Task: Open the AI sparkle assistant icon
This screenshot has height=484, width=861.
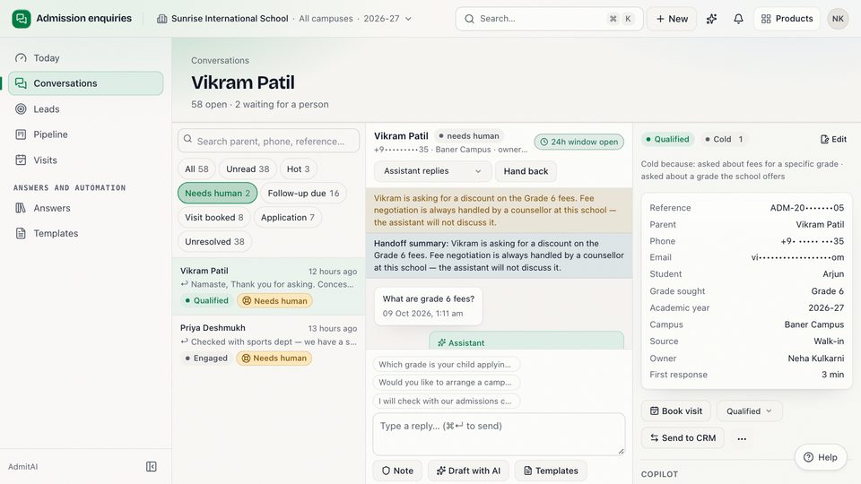Action: (711, 19)
